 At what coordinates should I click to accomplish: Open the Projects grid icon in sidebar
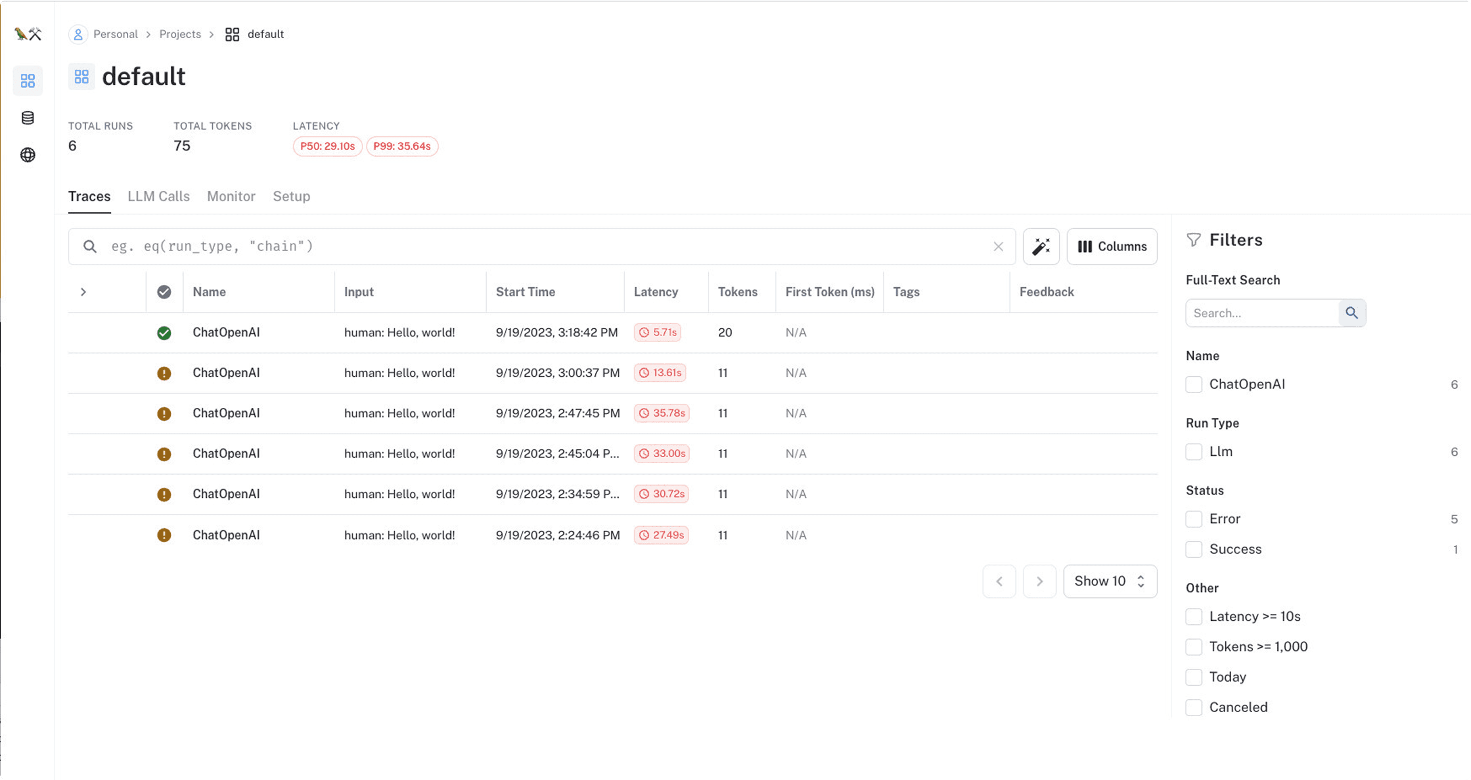click(x=27, y=80)
